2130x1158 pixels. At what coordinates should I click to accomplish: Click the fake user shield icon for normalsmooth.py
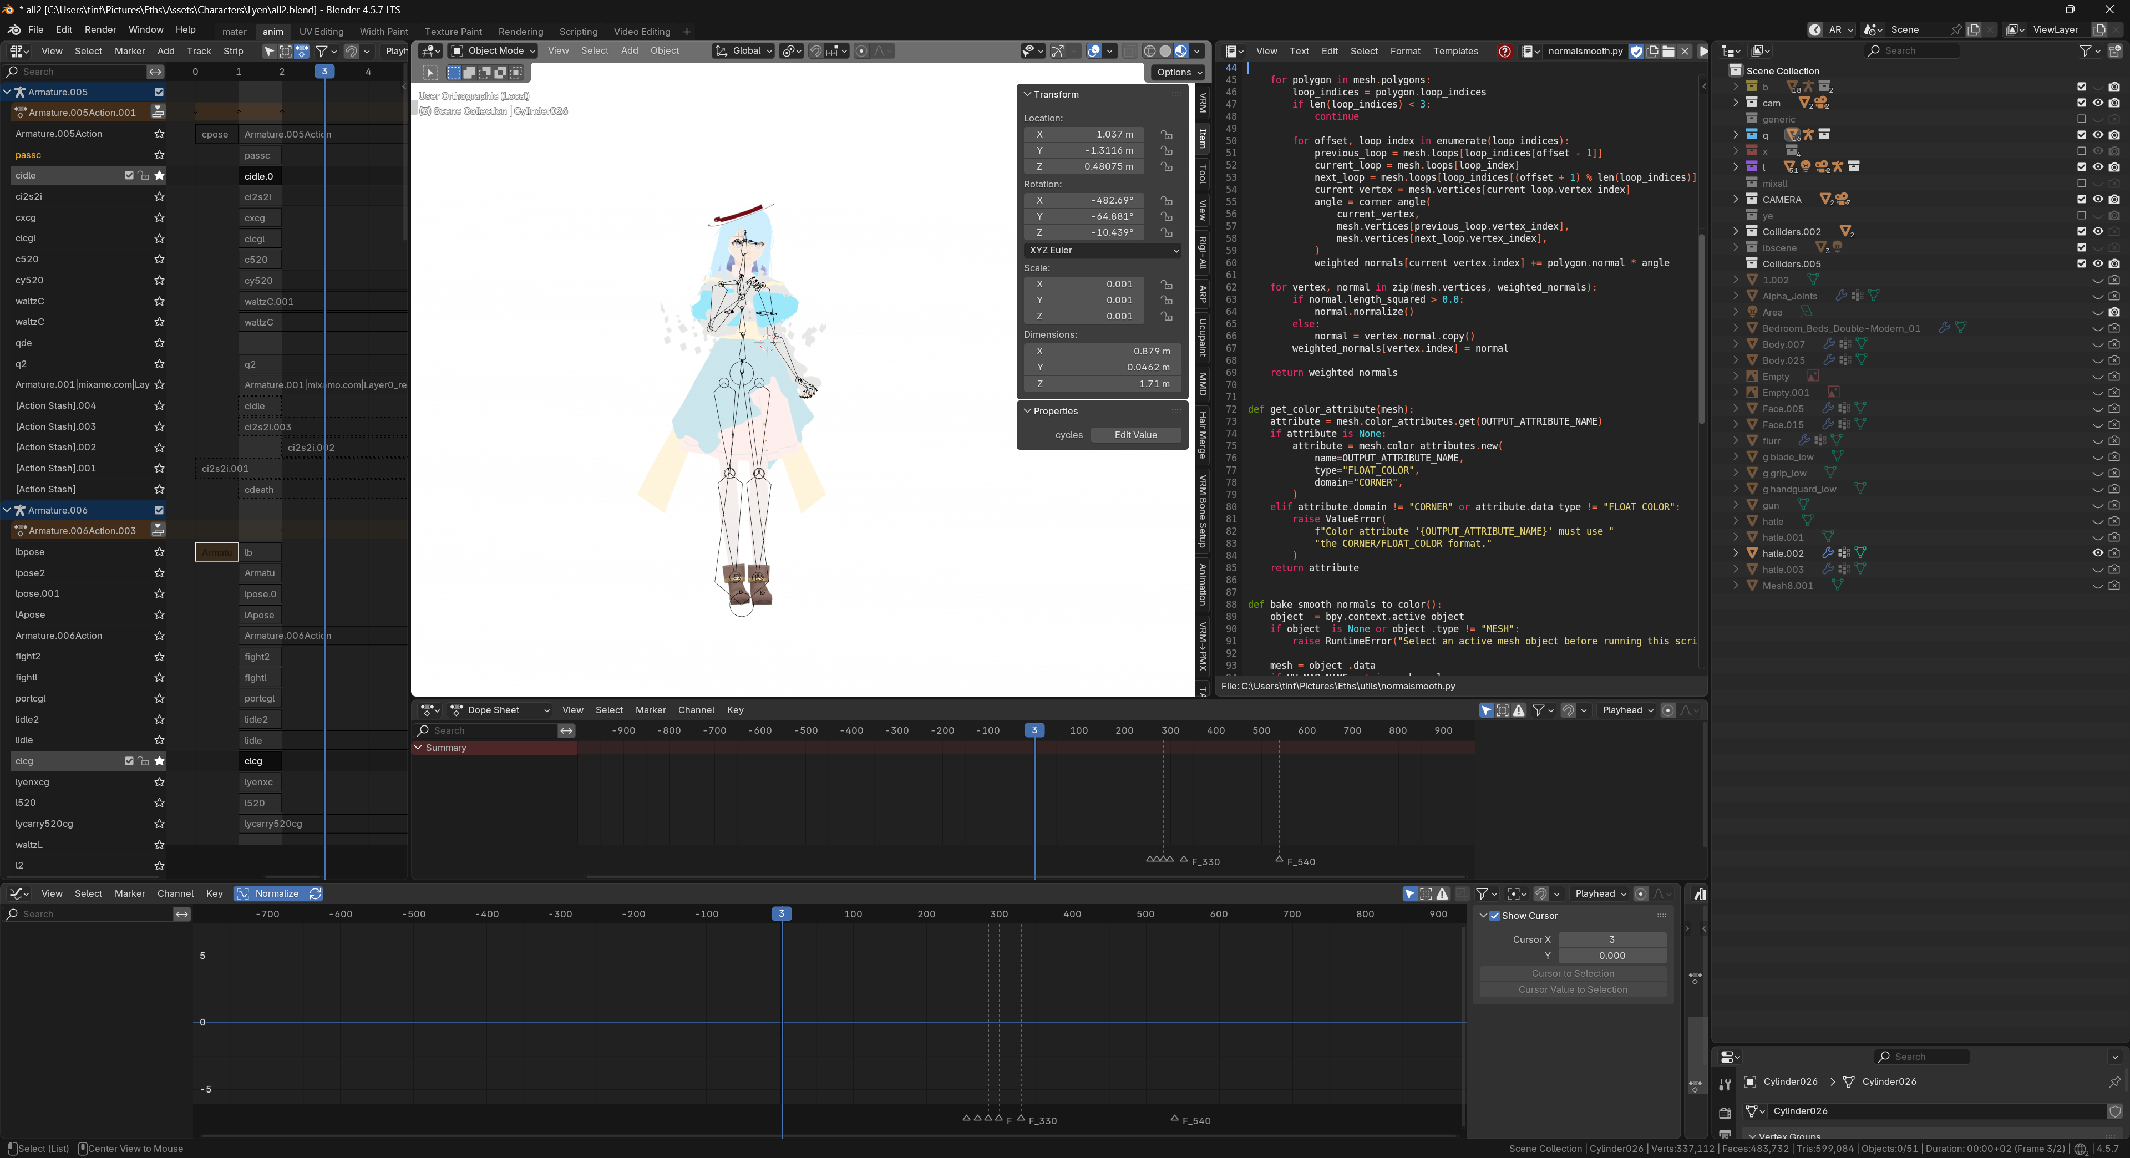pyautogui.click(x=1636, y=51)
